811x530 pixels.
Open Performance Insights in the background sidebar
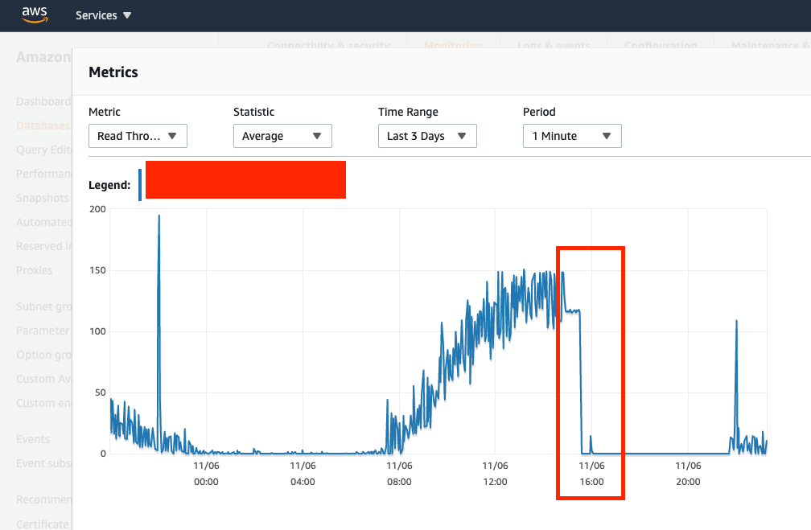point(43,174)
